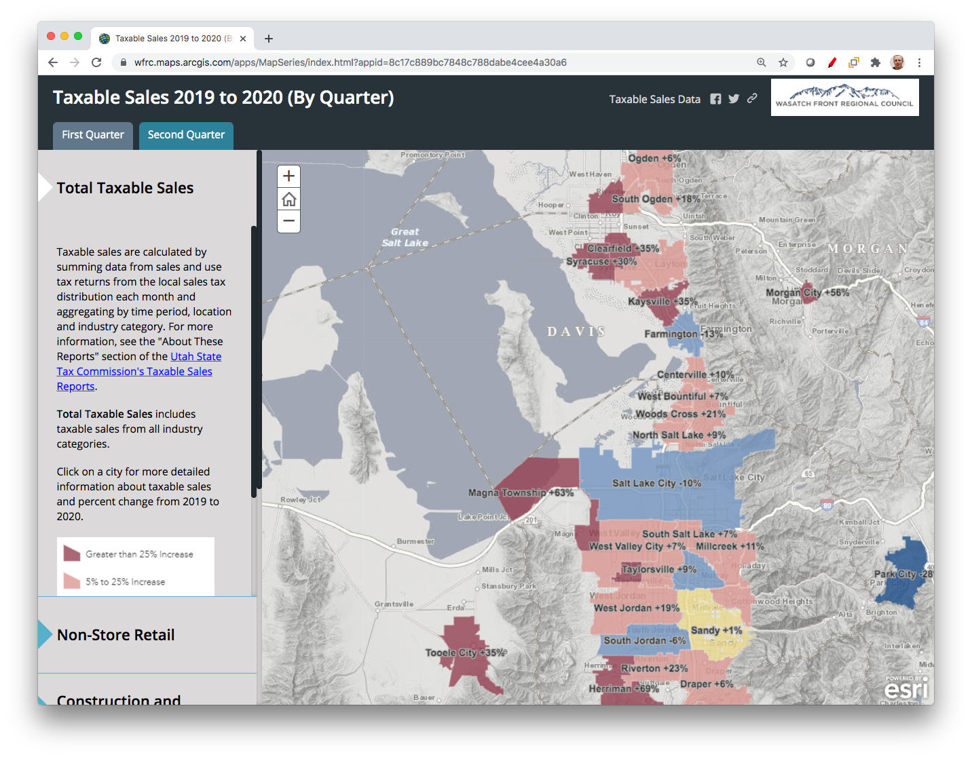Click Wasatch Front Regional Council logo

[844, 97]
